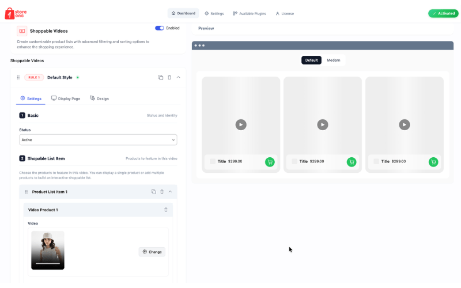This screenshot has width=461, height=288.
Task: Click the video thumbnail of woman in hat
Action: [48, 250]
